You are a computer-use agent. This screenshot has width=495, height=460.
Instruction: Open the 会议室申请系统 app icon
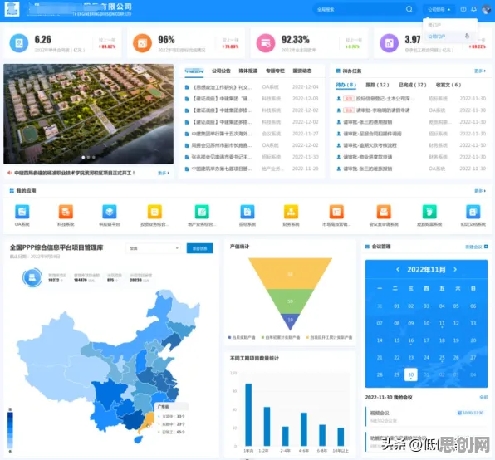click(x=384, y=212)
